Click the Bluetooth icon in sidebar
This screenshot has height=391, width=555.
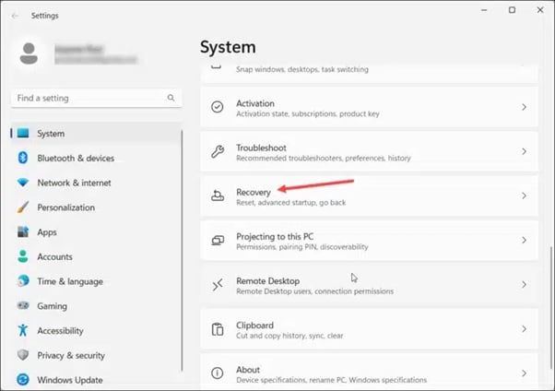coord(23,158)
